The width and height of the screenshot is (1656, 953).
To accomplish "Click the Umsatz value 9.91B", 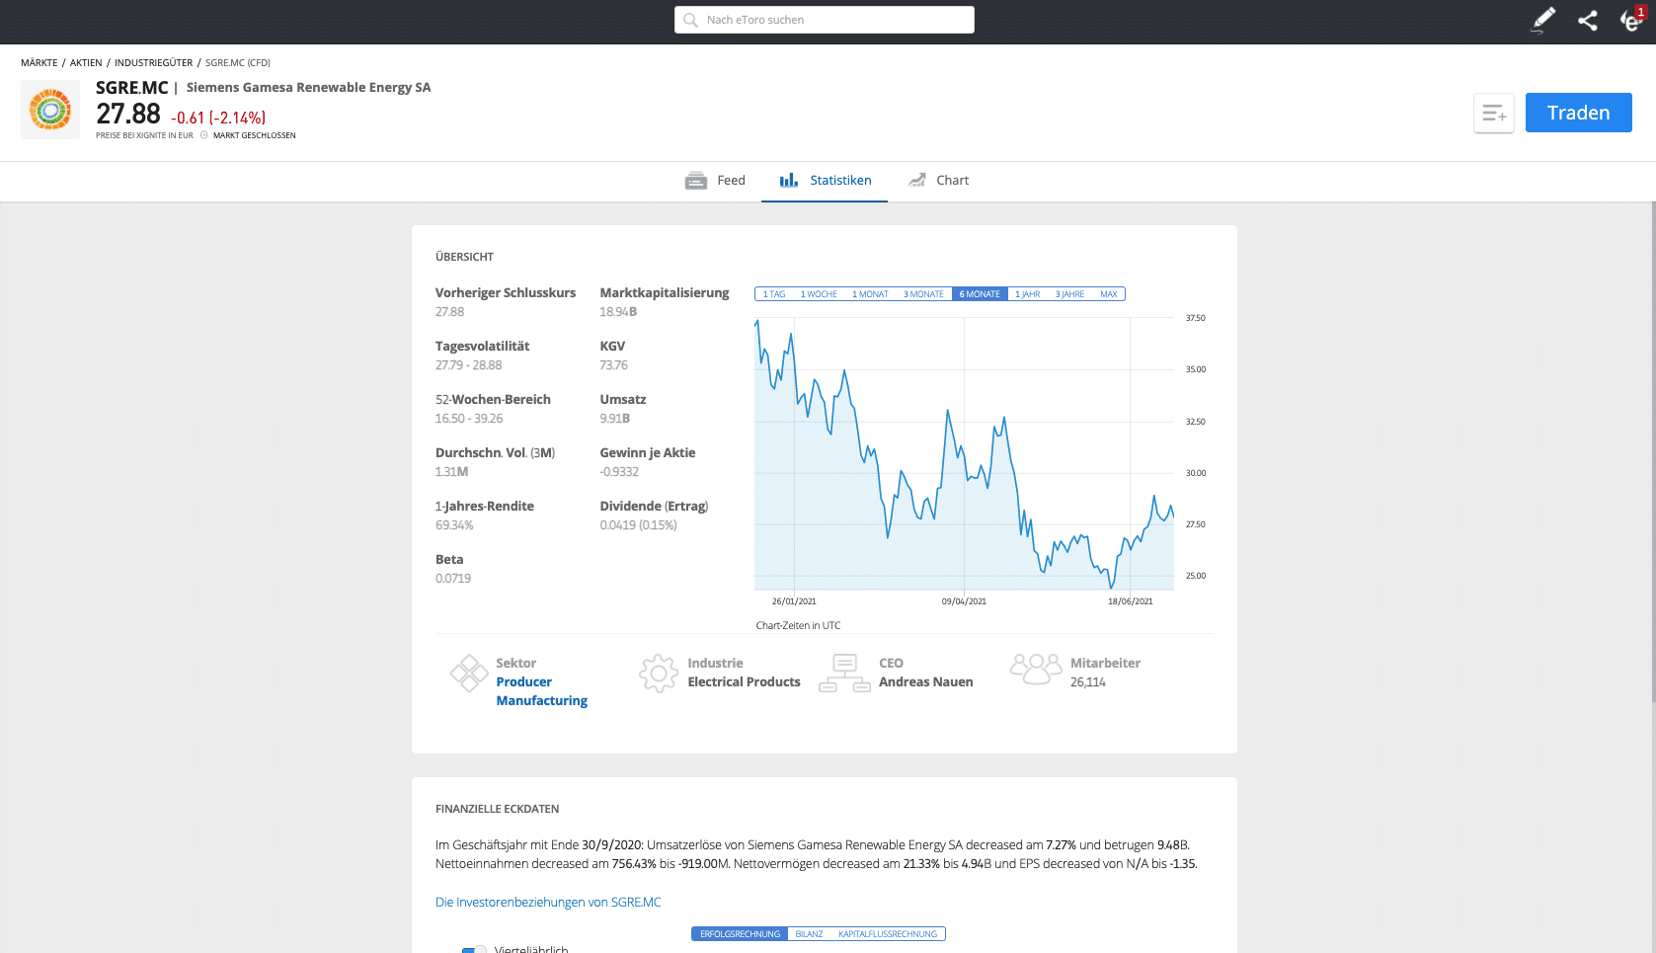I will [x=615, y=419].
